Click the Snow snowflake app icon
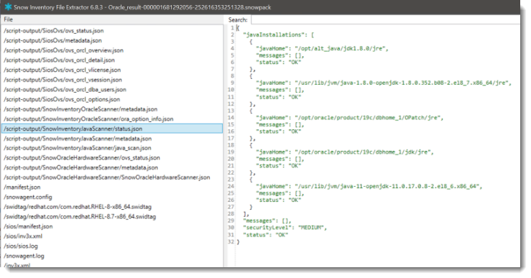The image size is (531, 278). (8, 7)
